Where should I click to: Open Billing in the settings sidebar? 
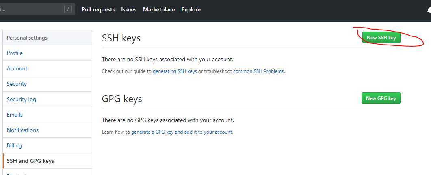[x=47, y=145]
